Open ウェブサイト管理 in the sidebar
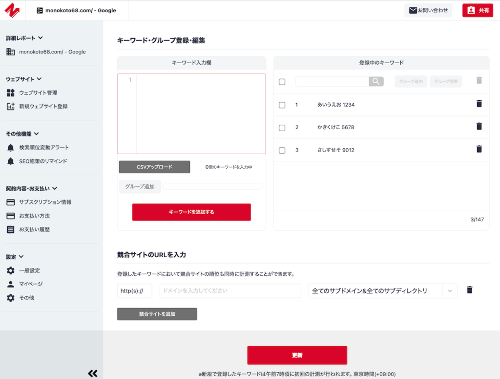The width and height of the screenshot is (500, 379). [38, 93]
